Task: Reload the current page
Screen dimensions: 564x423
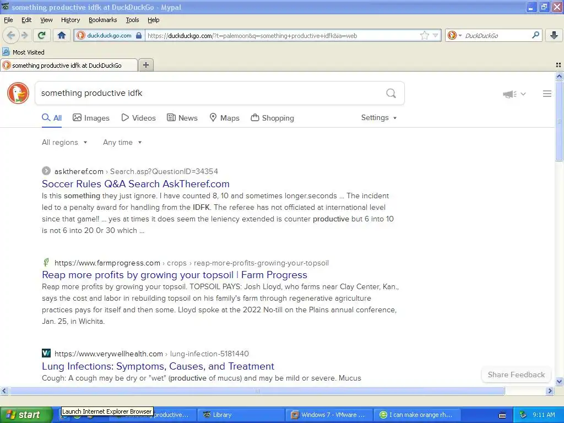Action: pos(42,35)
